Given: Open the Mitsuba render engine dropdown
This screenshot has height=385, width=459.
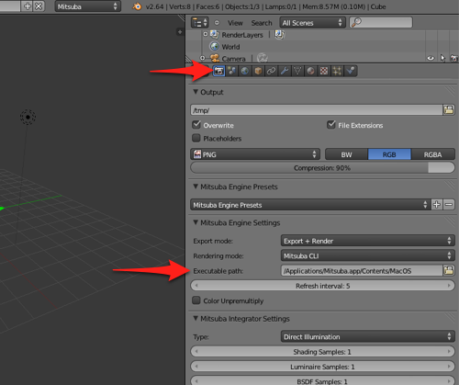Looking at the screenshot, I should click(x=88, y=6).
